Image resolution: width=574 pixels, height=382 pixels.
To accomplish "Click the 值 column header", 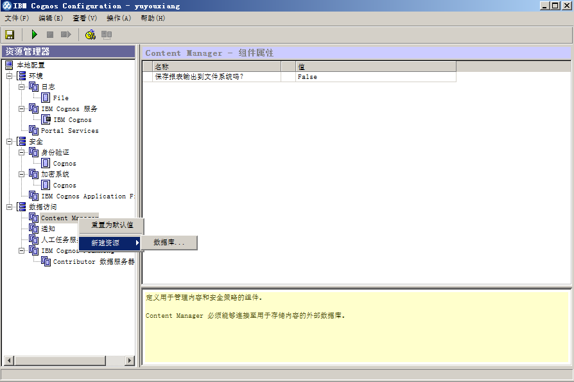I will [376, 67].
